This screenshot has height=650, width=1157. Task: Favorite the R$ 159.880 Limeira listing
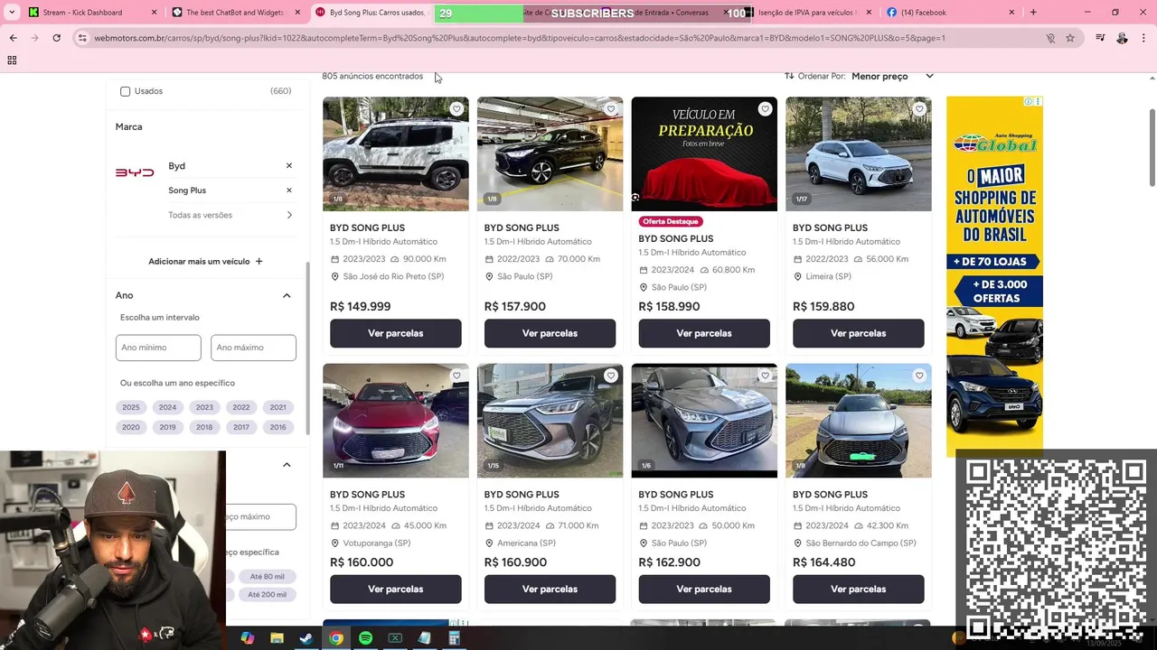tap(919, 109)
